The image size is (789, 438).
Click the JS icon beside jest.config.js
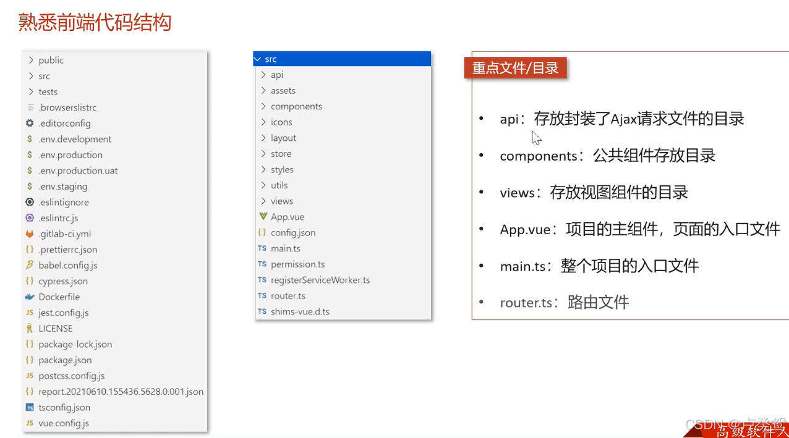pos(30,313)
